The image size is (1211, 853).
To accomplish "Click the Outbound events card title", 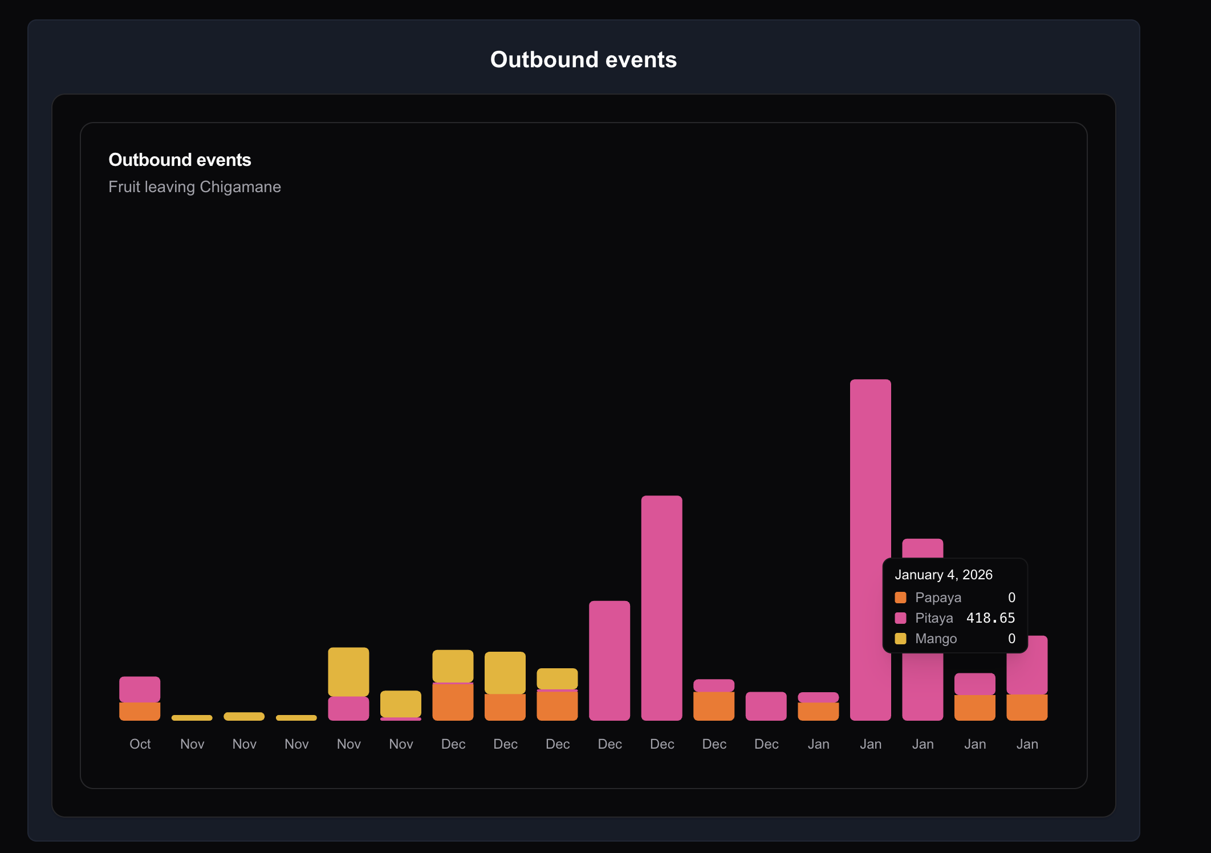I will [x=180, y=160].
